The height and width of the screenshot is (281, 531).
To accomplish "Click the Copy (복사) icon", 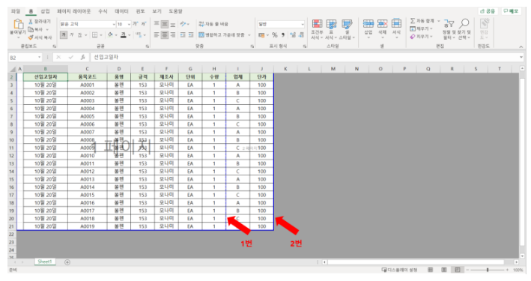I will point(31,29).
